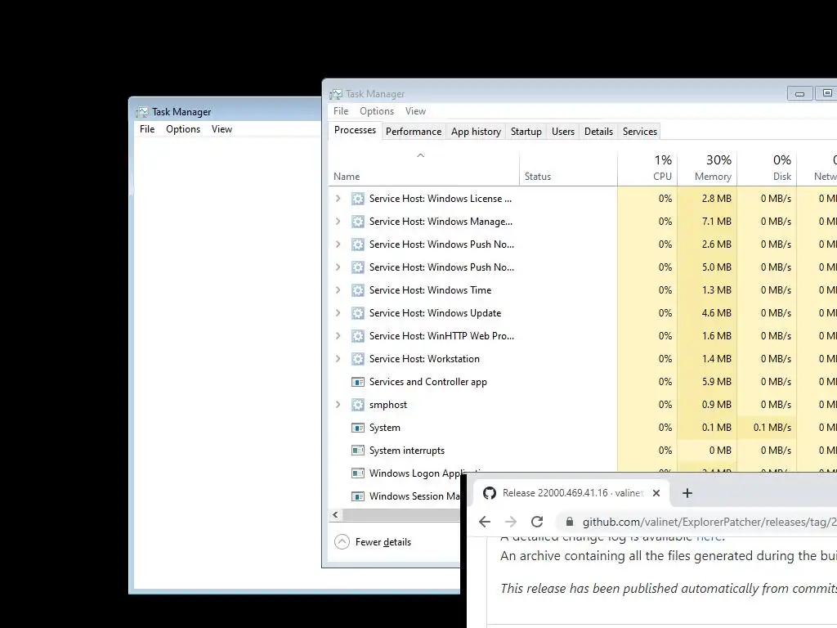
Task: Select the 'System interrupts' row text
Action: point(407,451)
